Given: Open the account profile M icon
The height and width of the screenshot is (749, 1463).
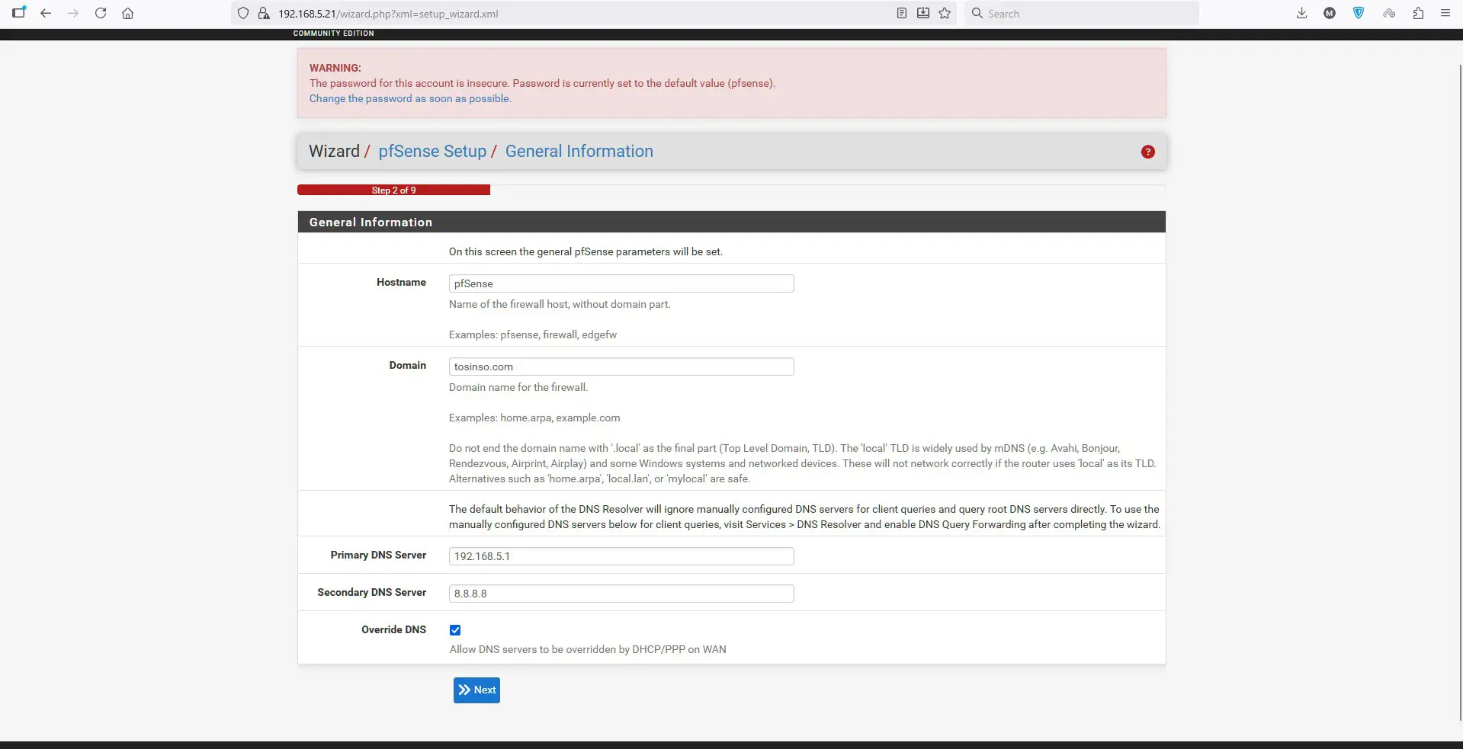Looking at the screenshot, I should click(1330, 13).
